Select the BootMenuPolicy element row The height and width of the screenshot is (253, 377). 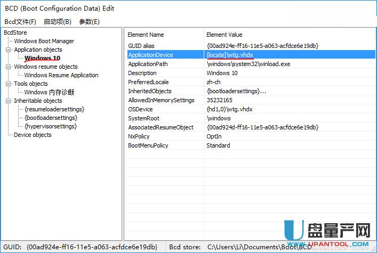(x=149, y=145)
